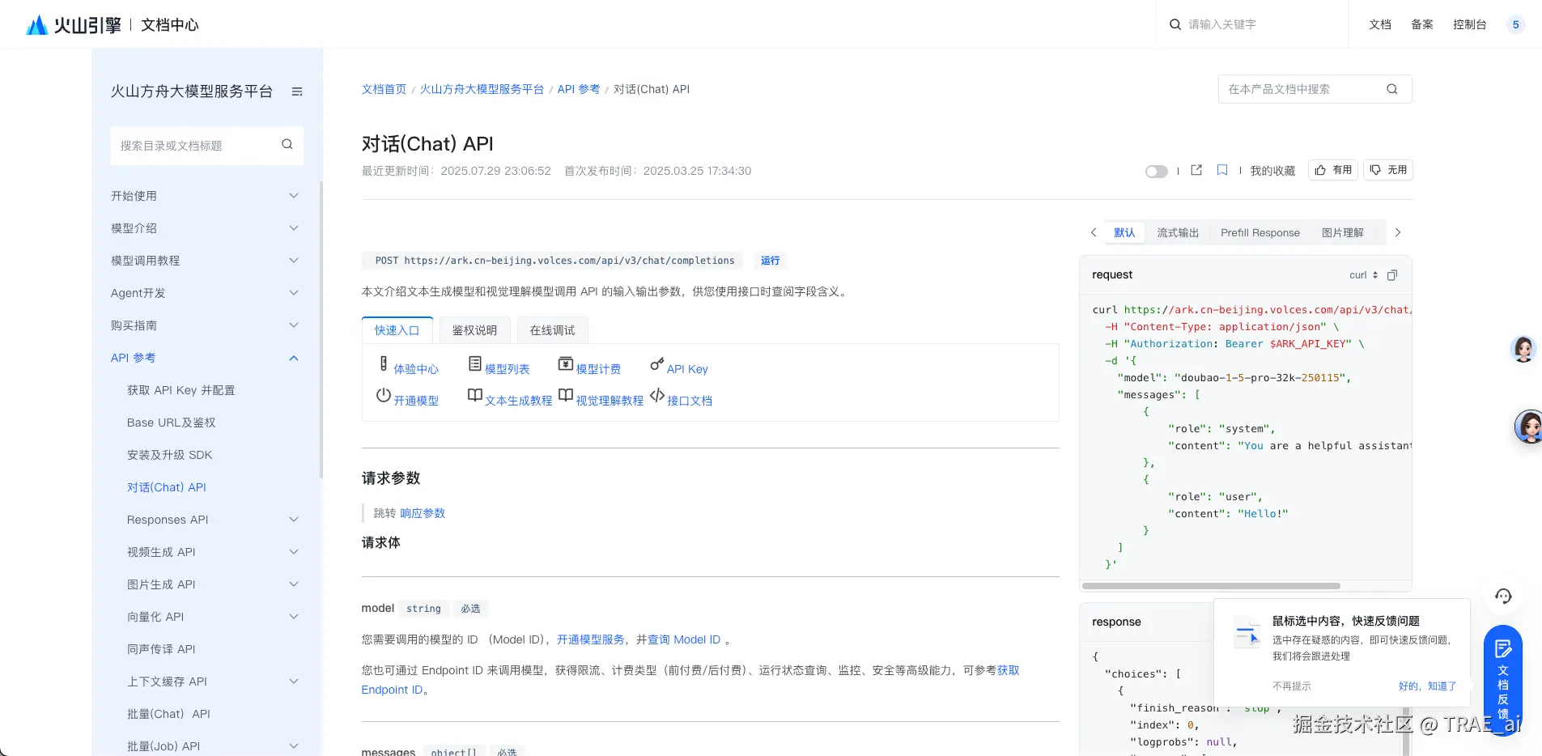This screenshot has height=756, width=1542.
Task: Click the Volcano Engine logo
Action: click(x=74, y=25)
